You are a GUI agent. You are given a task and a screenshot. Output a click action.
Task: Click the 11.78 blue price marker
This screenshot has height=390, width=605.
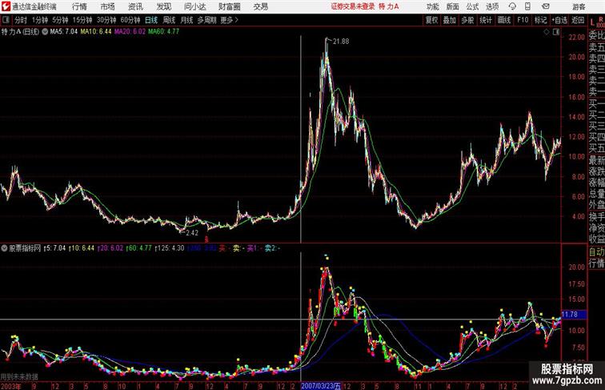point(574,314)
